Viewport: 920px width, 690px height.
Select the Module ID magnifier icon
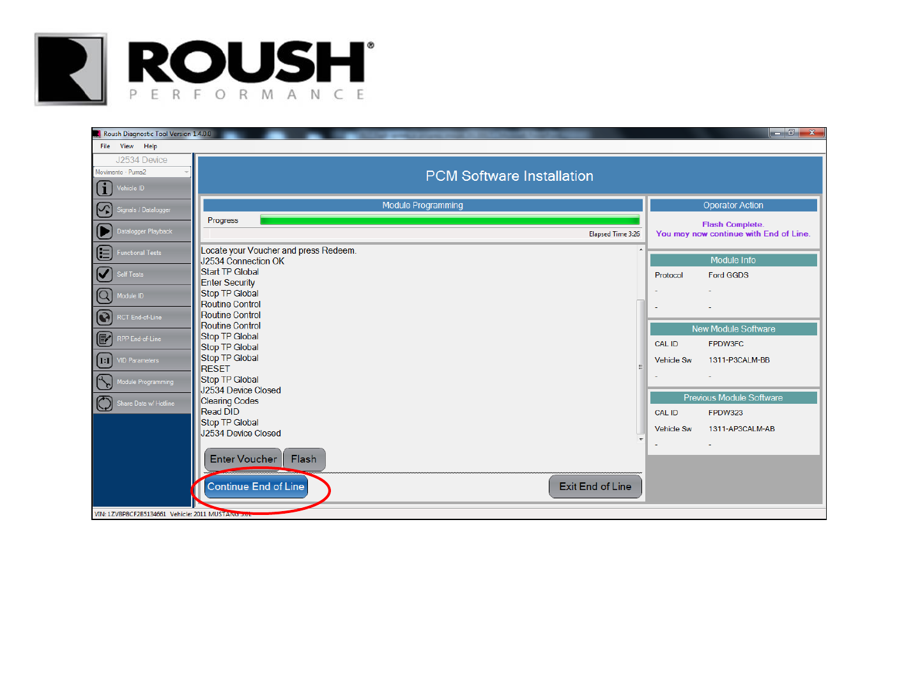pyautogui.click(x=104, y=296)
